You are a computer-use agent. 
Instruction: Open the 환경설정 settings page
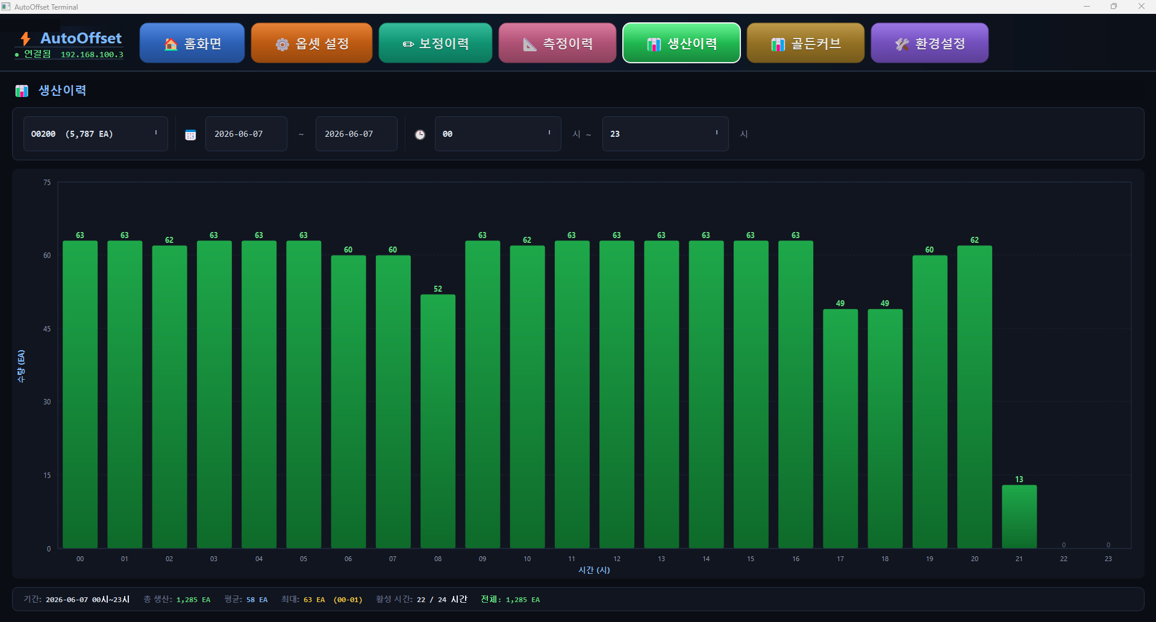929,43
